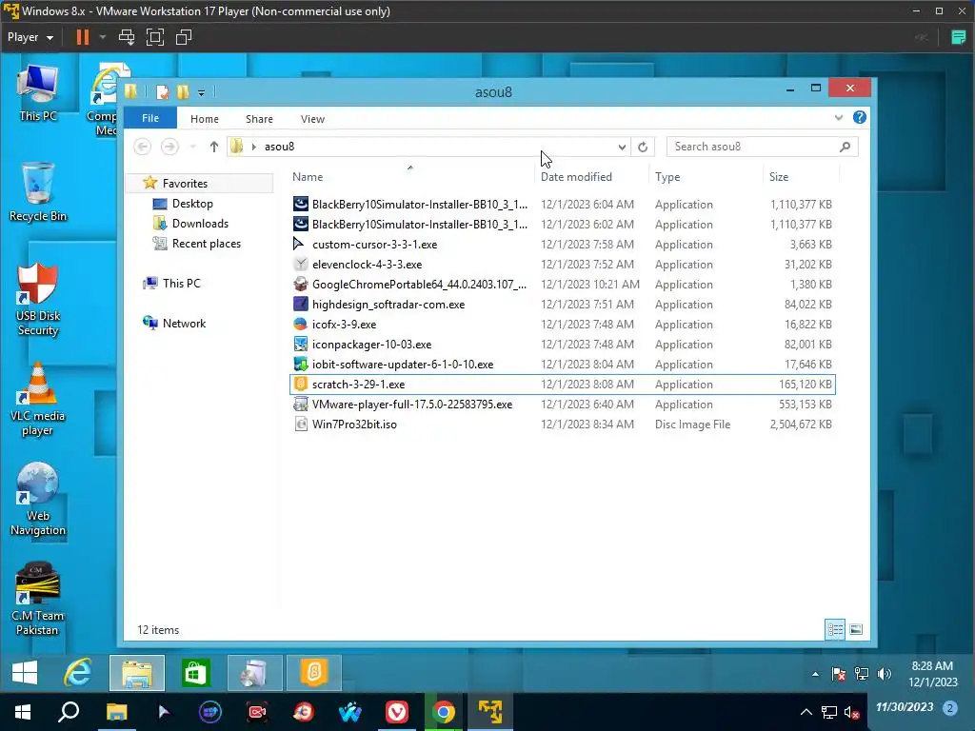Enter full screen mode in VMware Player
This screenshot has width=975, height=731.
click(155, 37)
